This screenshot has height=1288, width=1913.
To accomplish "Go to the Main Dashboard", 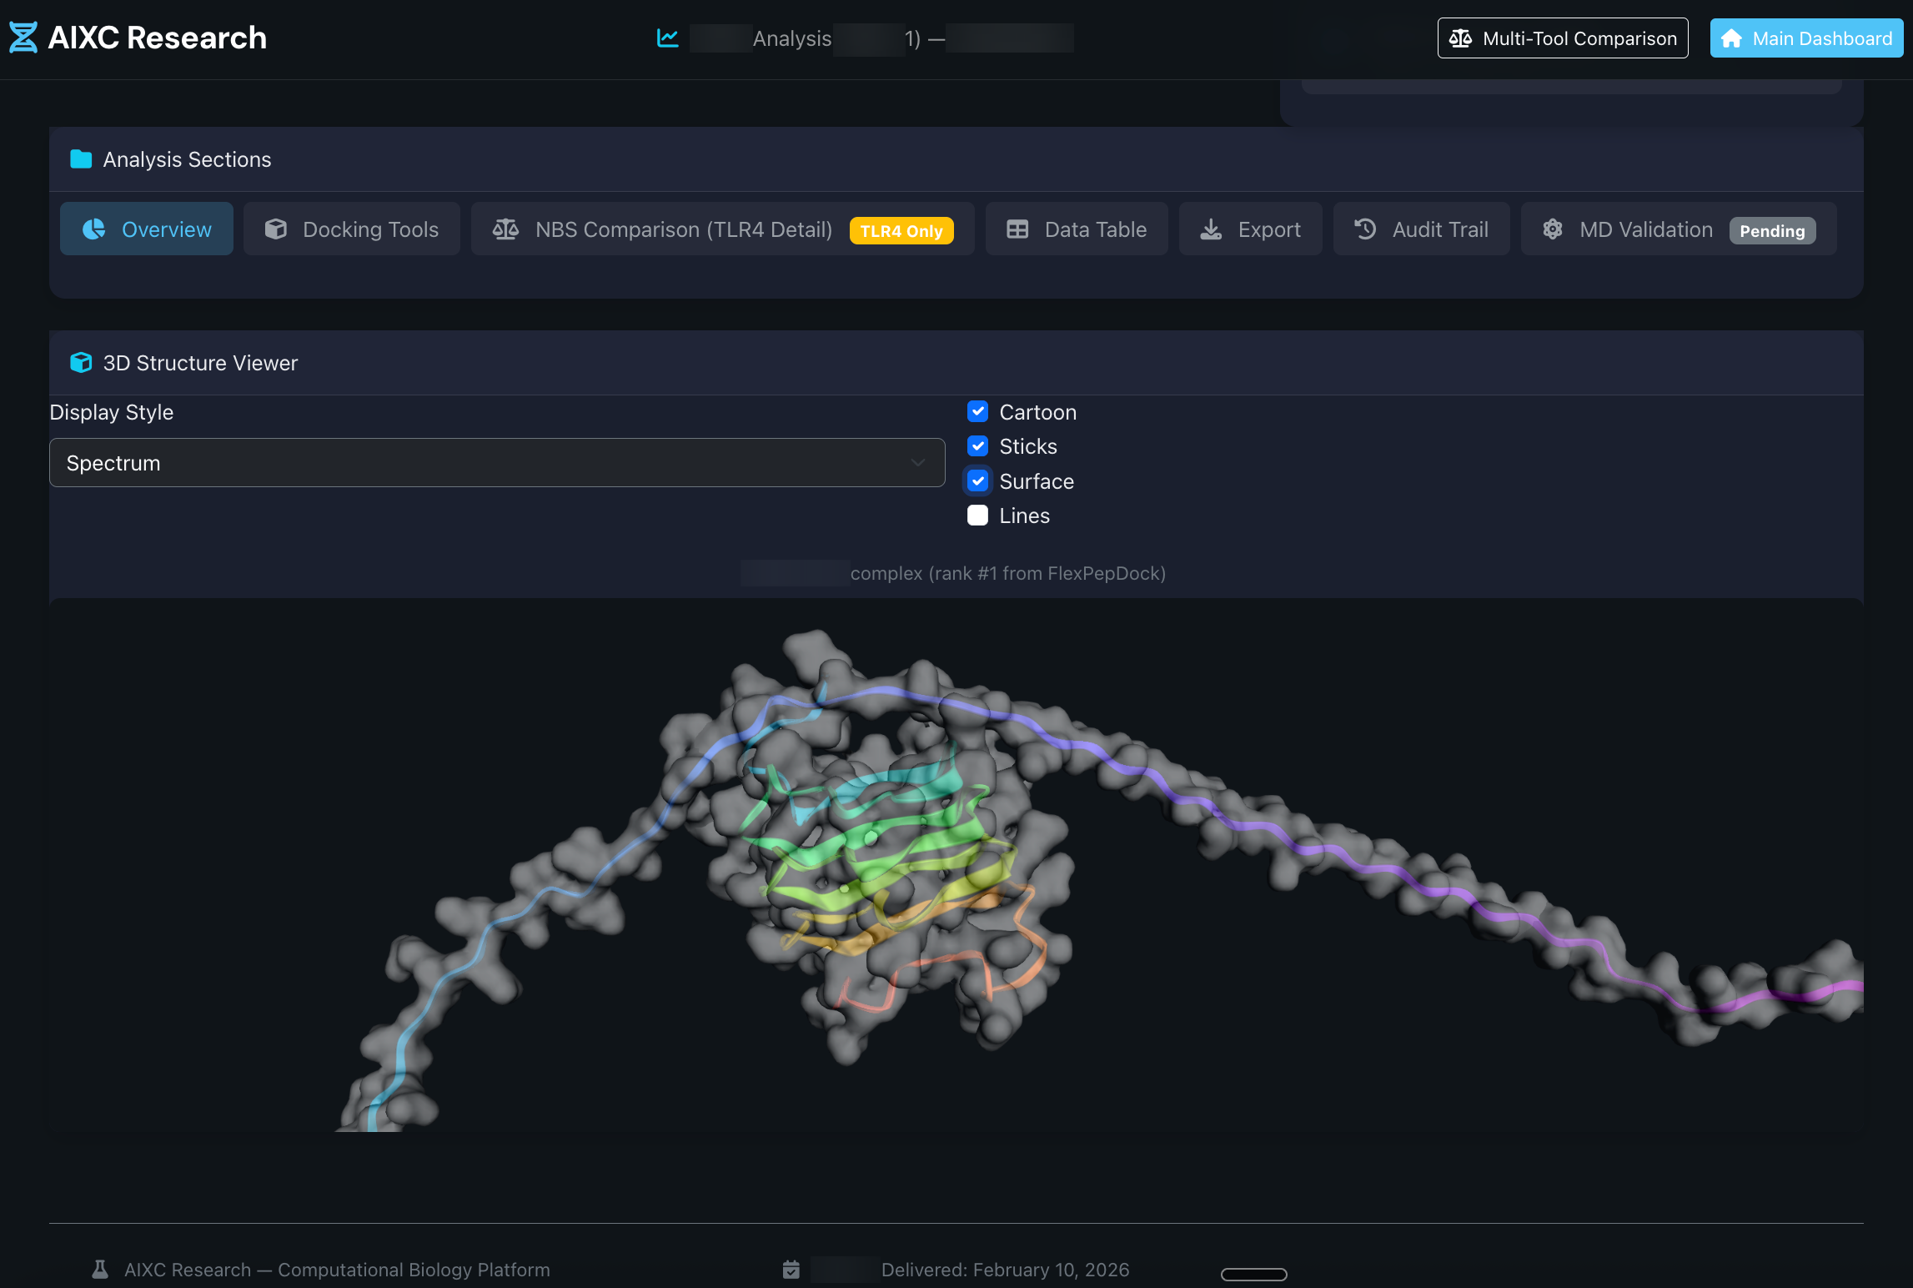I will (x=1805, y=38).
